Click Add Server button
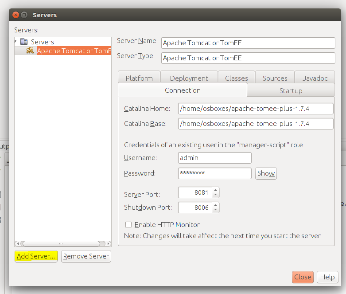This screenshot has width=346, height=294. [36, 256]
